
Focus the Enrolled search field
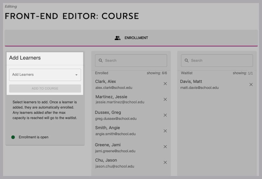click(x=134, y=61)
